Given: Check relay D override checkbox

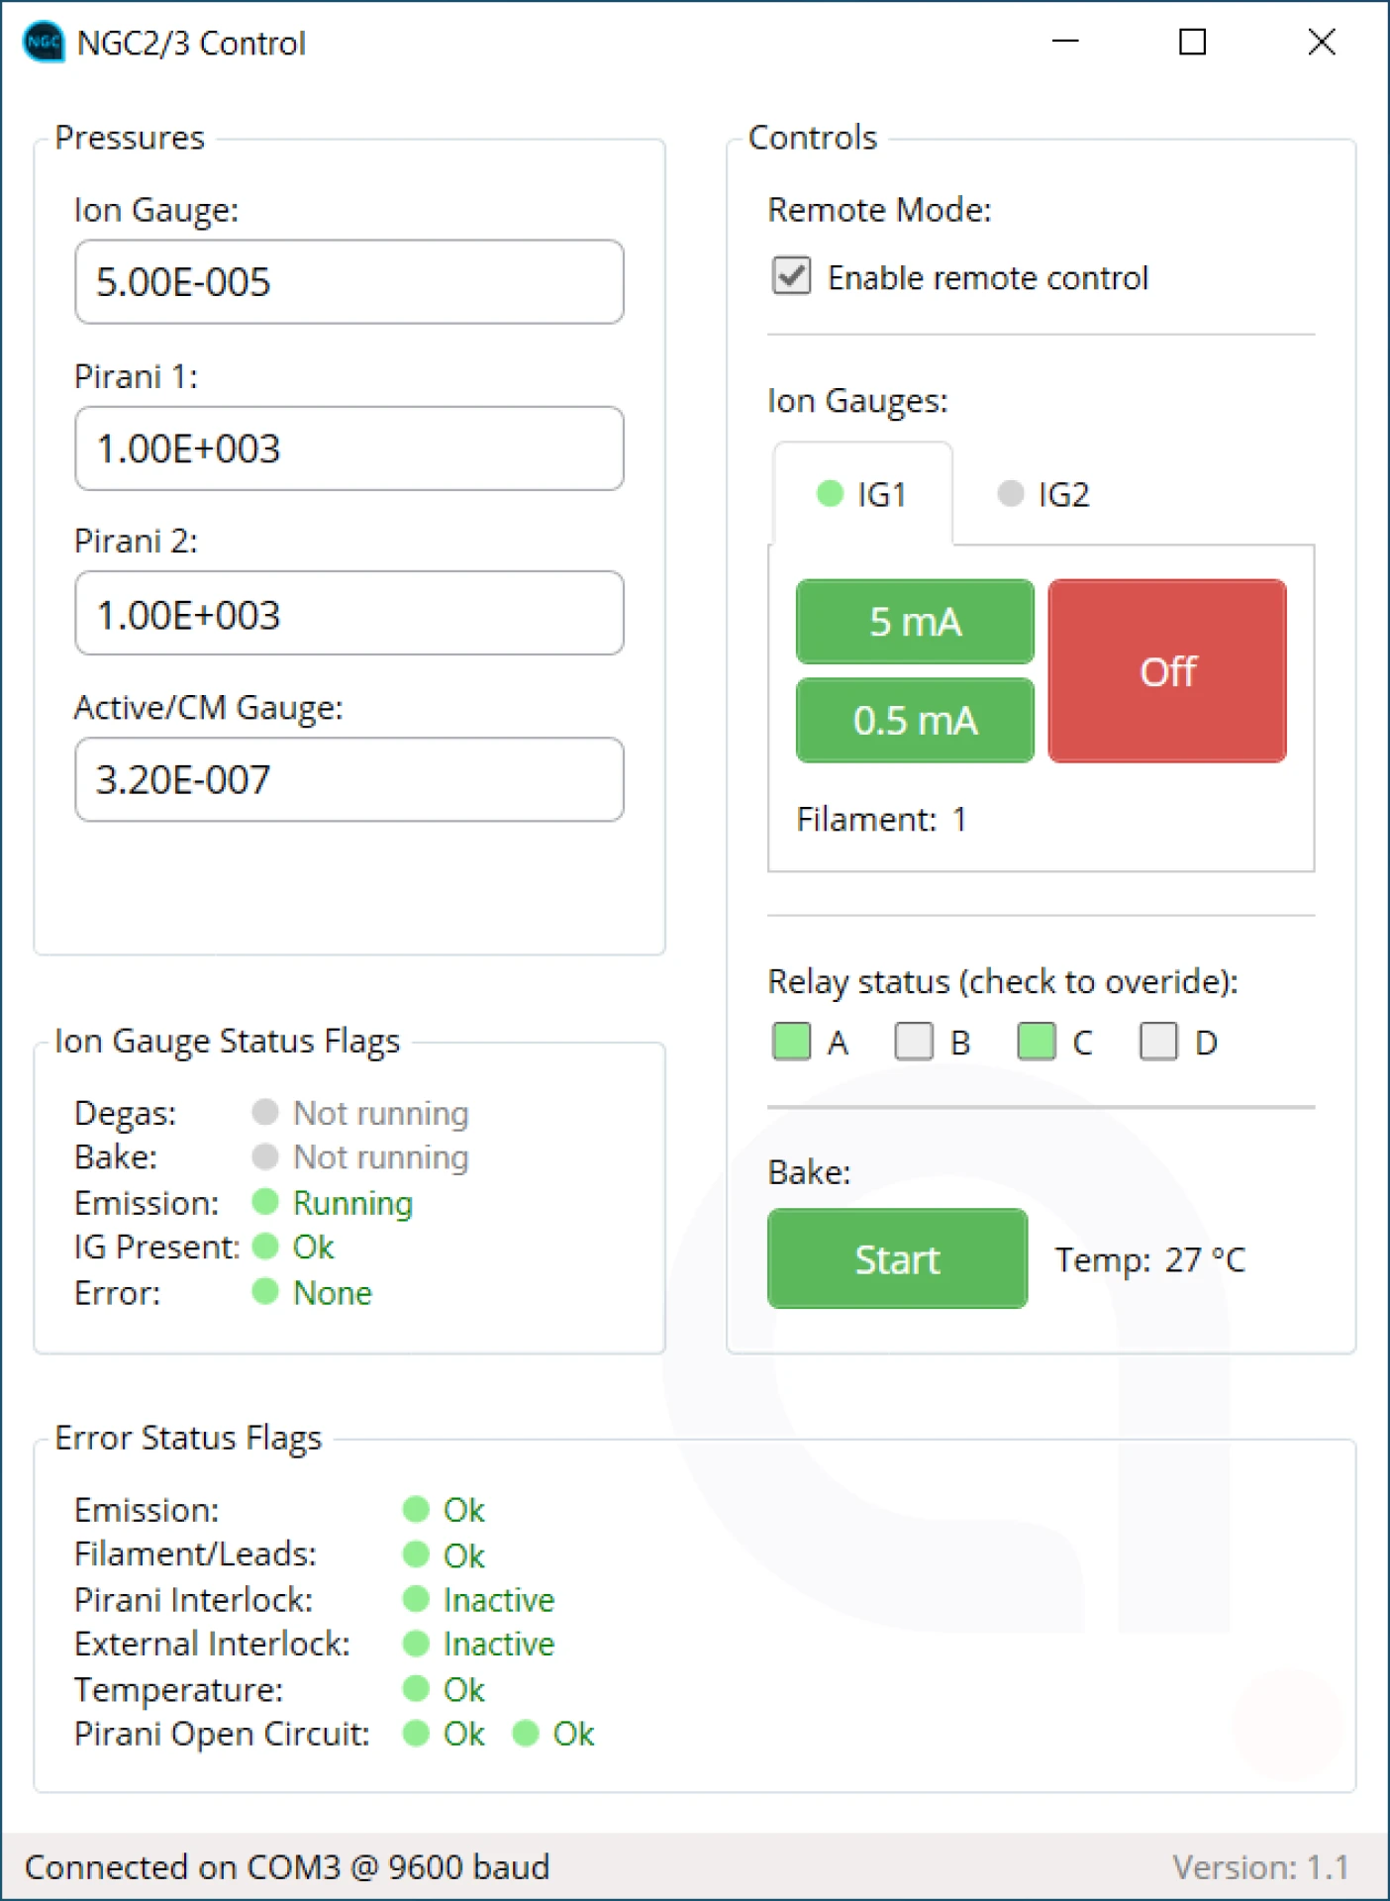Looking at the screenshot, I should coord(1157,1042).
